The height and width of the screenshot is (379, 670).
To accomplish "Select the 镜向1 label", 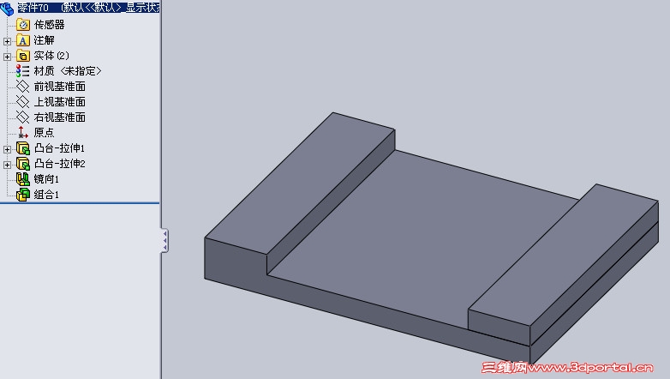I will tap(46, 179).
